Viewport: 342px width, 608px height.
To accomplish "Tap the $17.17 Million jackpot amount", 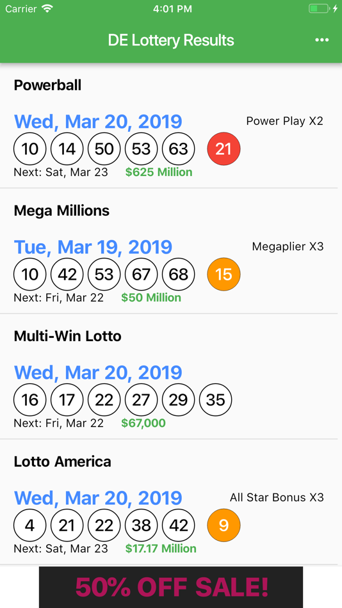I will pyautogui.click(x=161, y=548).
